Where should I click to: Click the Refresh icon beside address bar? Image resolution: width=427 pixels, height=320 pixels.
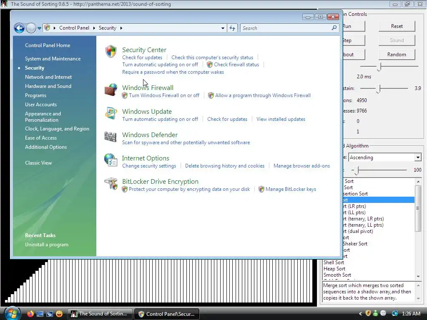pyautogui.click(x=232, y=28)
